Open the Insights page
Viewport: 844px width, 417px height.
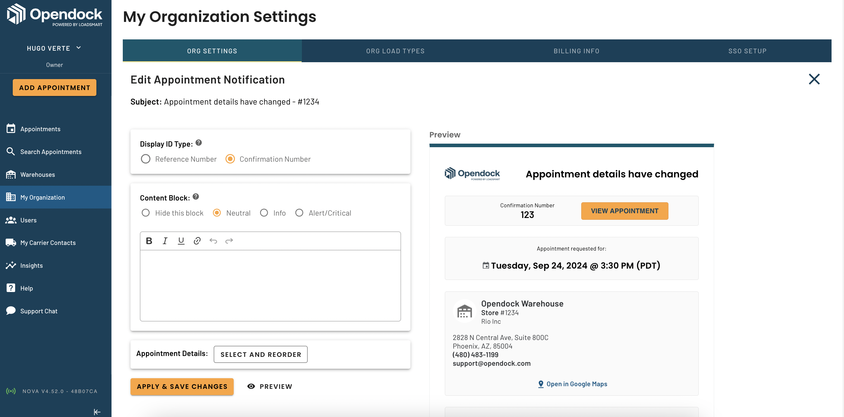pyautogui.click(x=31, y=265)
